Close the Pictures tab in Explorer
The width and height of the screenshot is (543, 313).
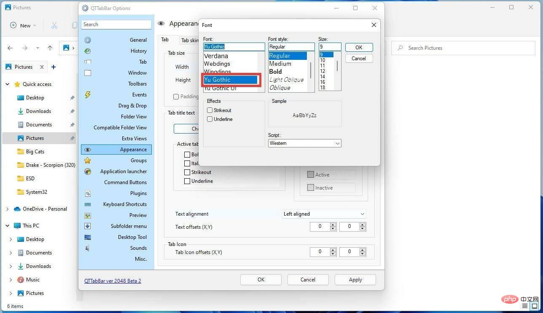pos(42,67)
